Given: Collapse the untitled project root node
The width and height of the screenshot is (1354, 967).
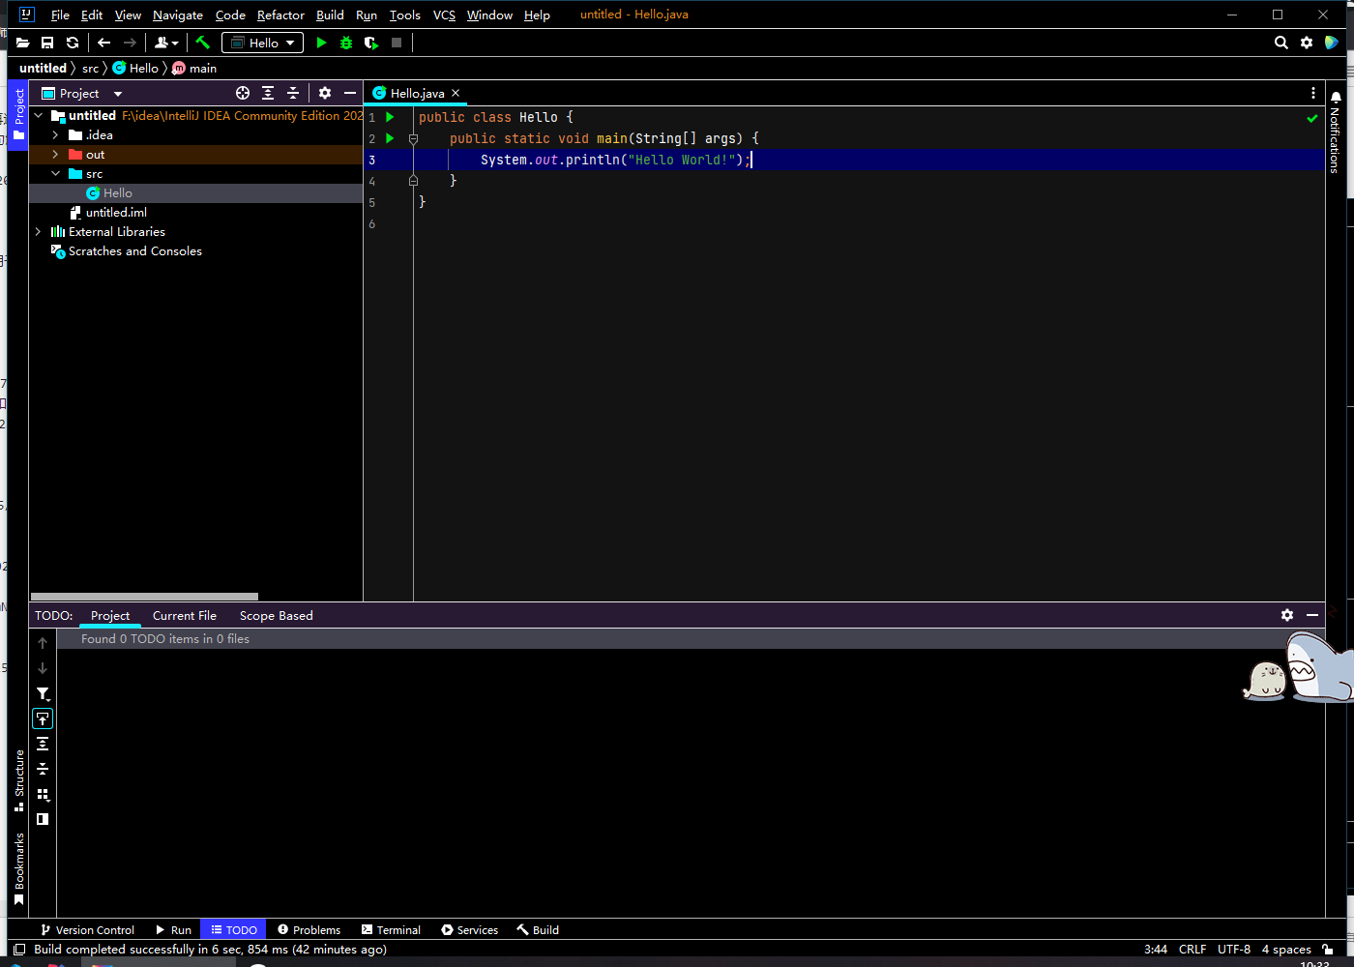Looking at the screenshot, I should [39, 116].
